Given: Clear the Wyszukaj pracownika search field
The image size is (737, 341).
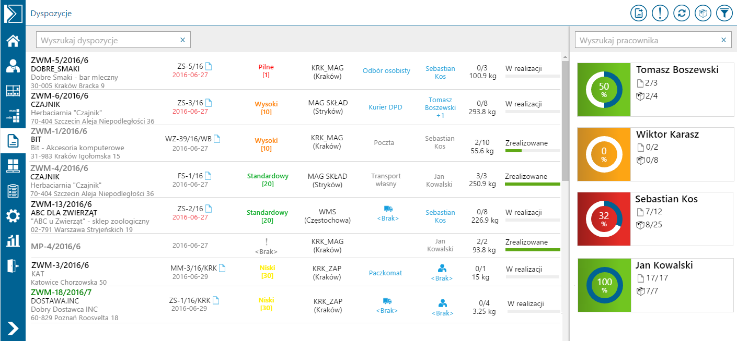Looking at the screenshot, I should (723, 40).
